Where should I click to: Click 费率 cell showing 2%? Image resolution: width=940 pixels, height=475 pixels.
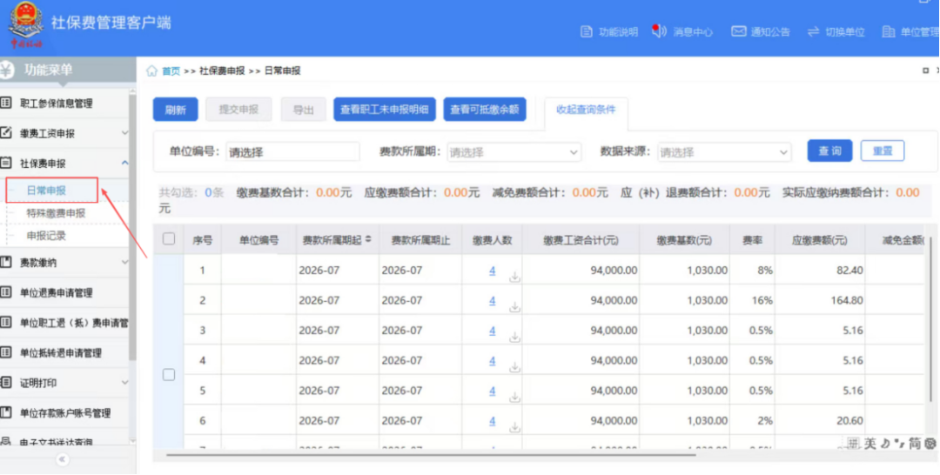(765, 420)
